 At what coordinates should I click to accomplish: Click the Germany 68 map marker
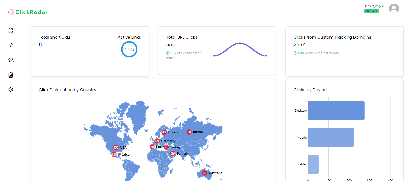157,141
